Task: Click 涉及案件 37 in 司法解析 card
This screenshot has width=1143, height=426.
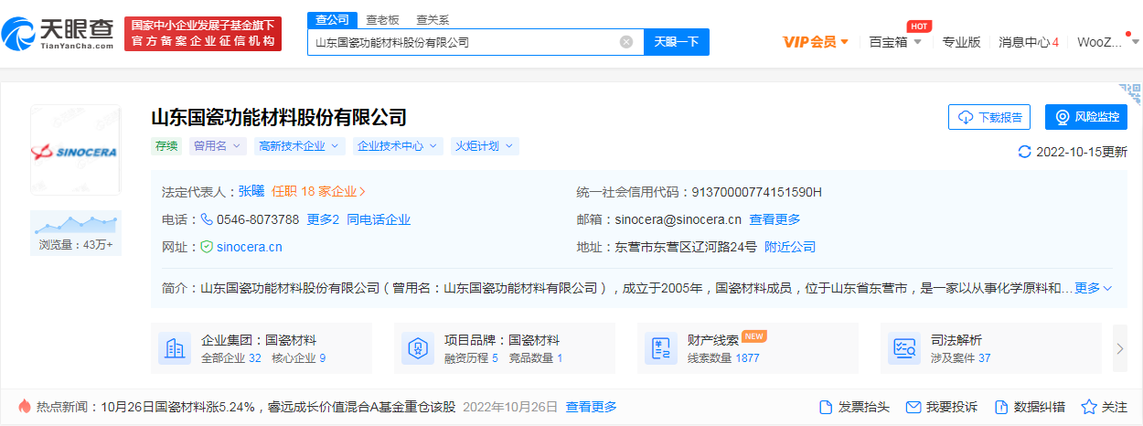Action: click(960, 358)
